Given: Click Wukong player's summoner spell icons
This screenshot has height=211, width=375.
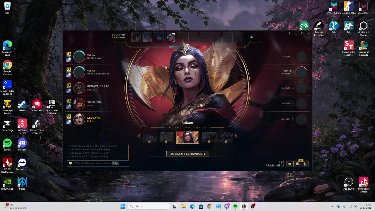Looking at the screenshot, I should point(69,104).
